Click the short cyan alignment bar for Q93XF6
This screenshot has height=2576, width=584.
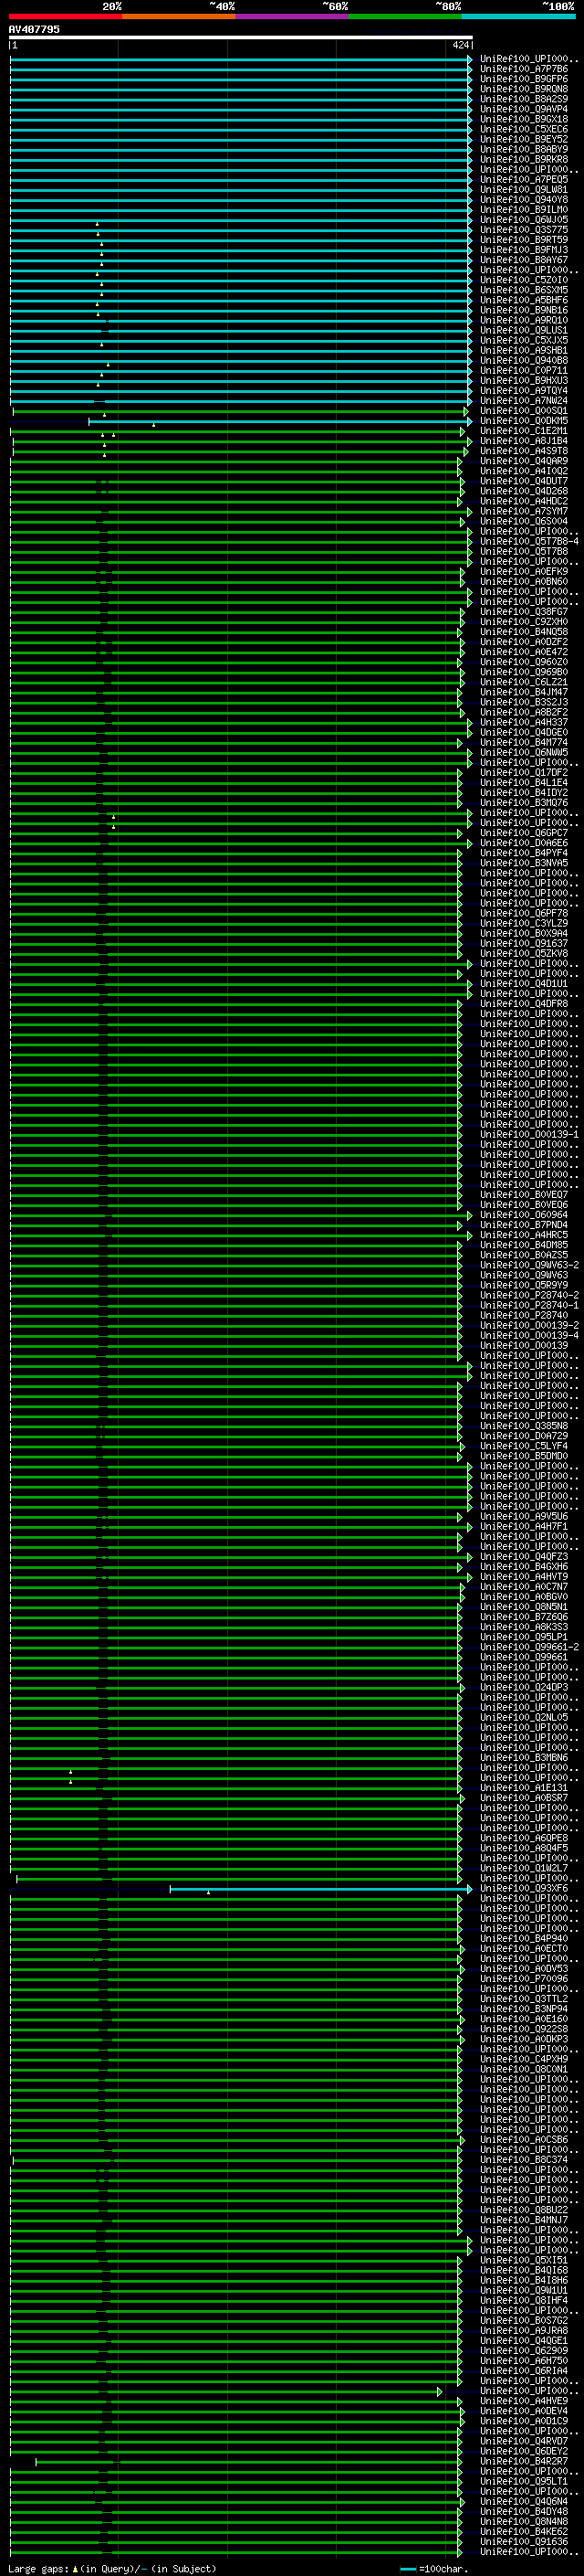click(320, 1889)
